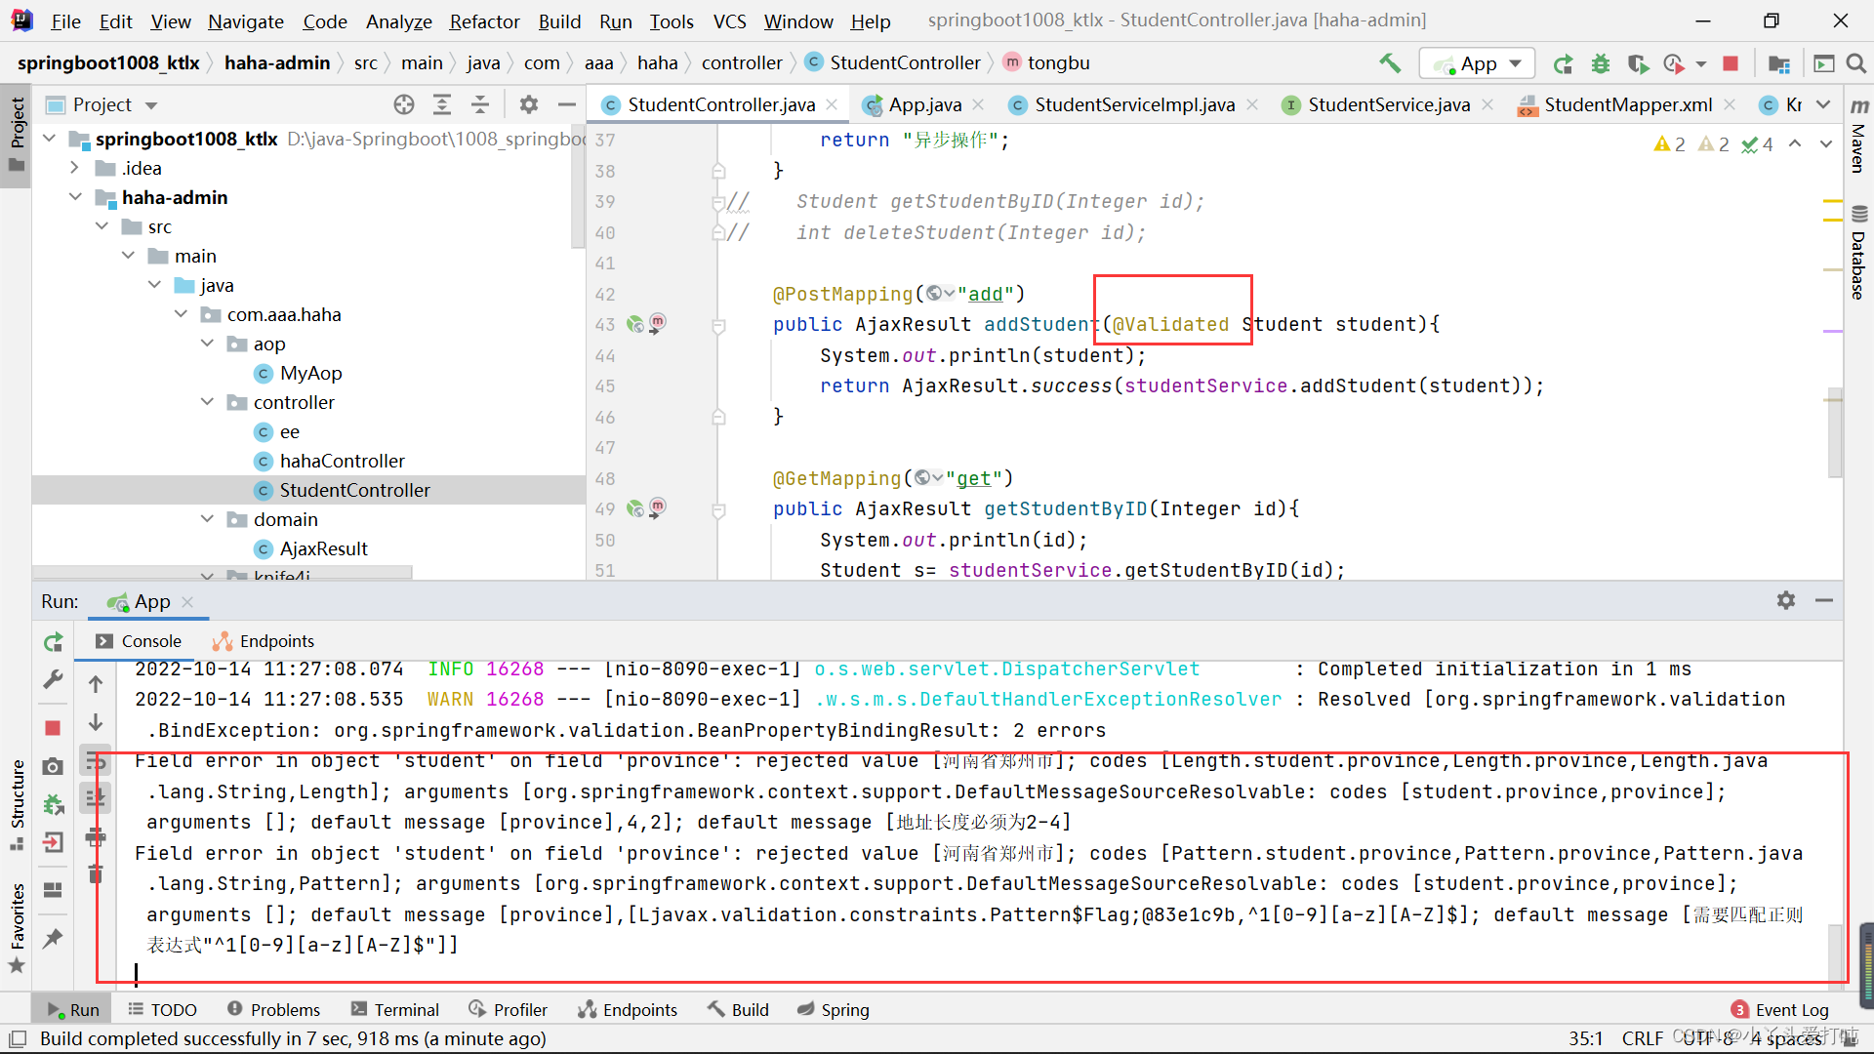Open hahaController in the tree
This screenshot has width=1874, height=1054.
pos(342,461)
